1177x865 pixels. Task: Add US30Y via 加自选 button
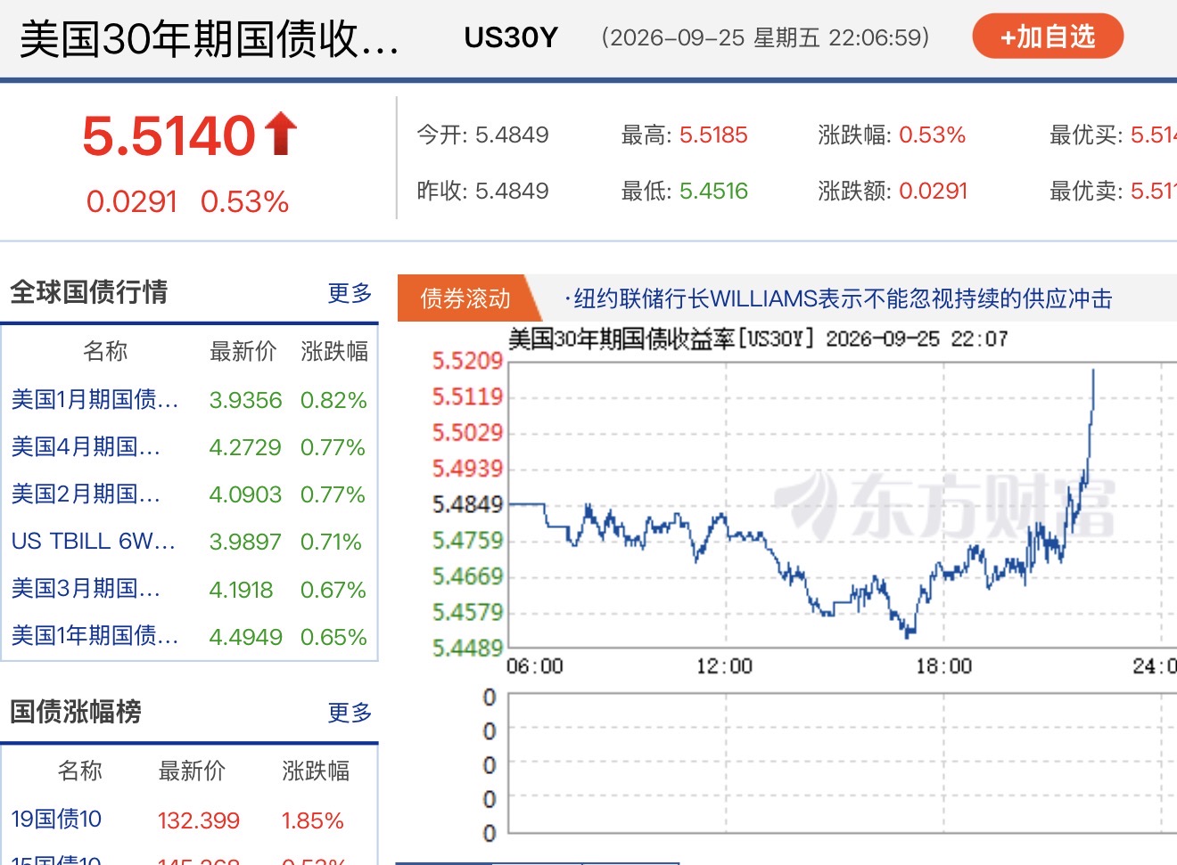coord(1048,37)
